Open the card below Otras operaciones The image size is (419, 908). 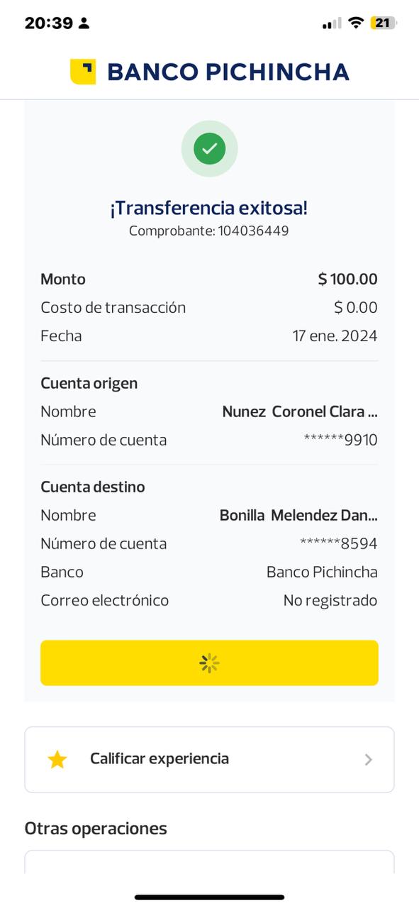pos(209,862)
